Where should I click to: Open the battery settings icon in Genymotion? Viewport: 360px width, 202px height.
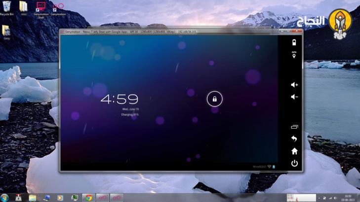[x=294, y=42]
